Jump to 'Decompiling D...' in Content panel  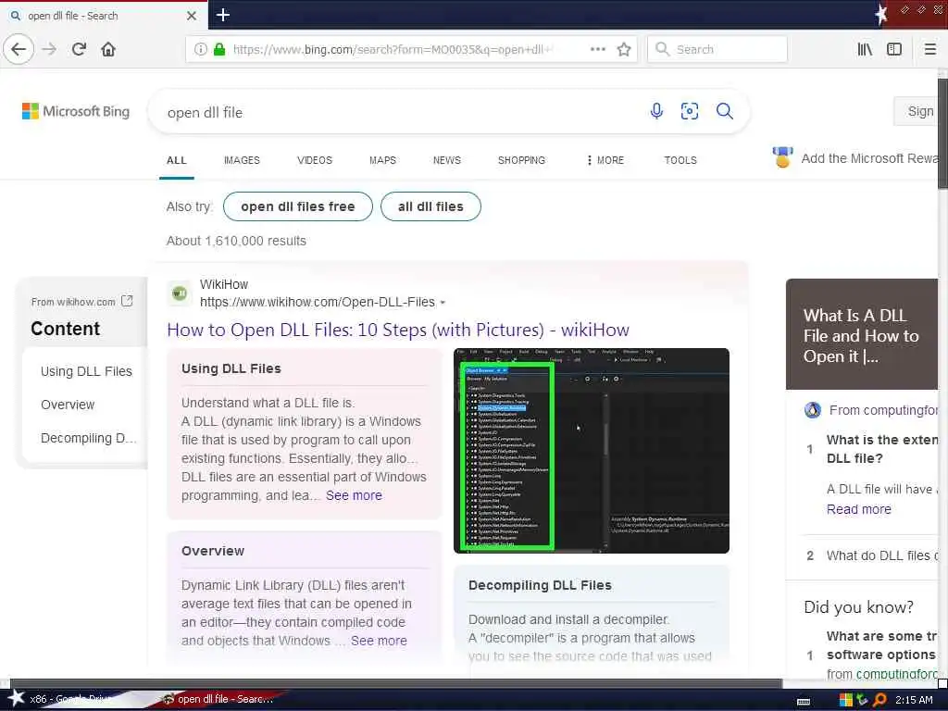click(88, 438)
